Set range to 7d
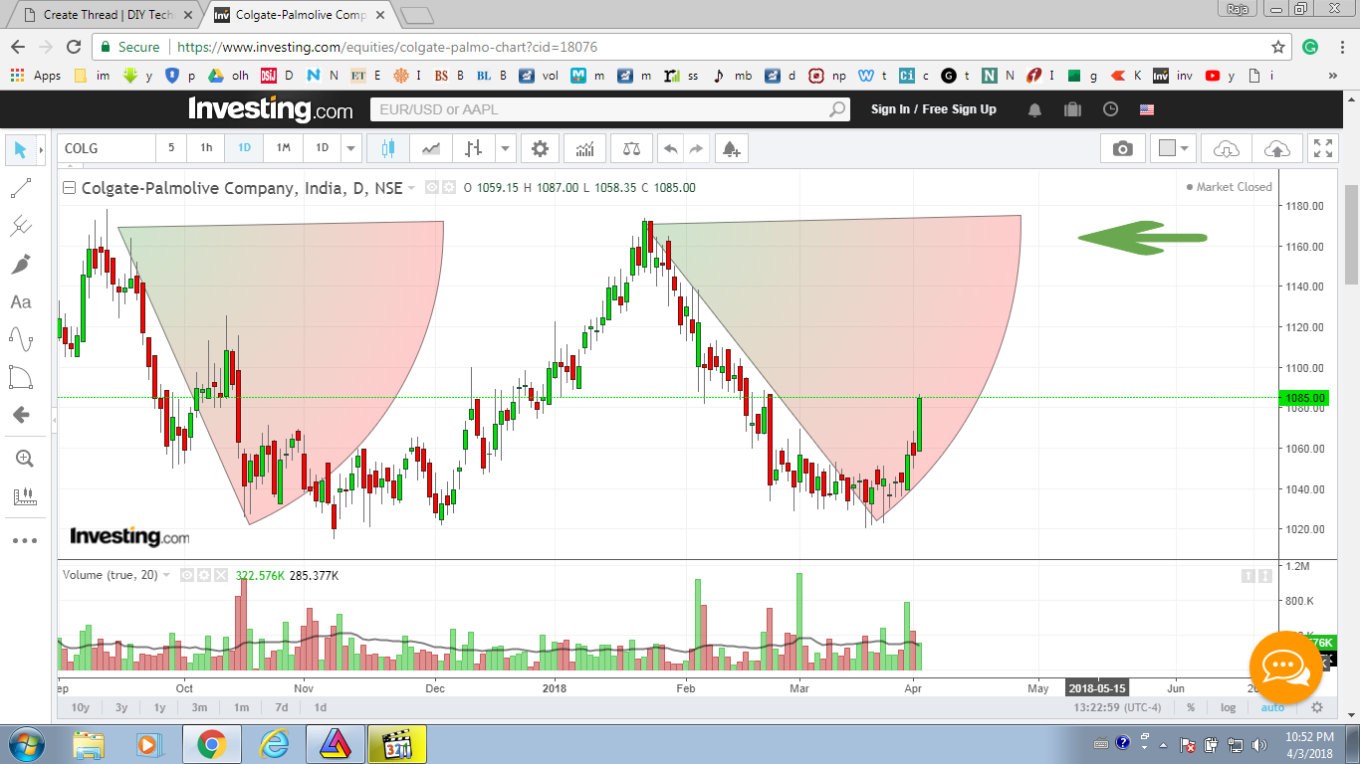Viewport: 1360px width, 764px height. (x=282, y=707)
